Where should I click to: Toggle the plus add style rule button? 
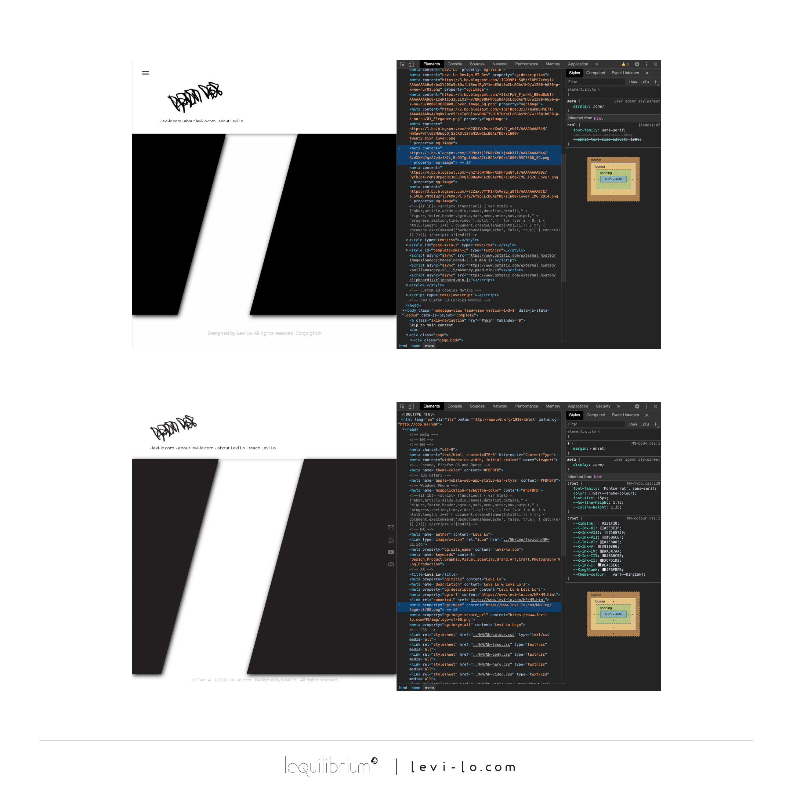click(655, 82)
